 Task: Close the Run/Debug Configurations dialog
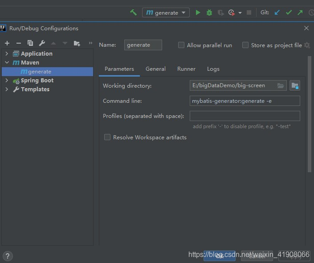pyautogui.click(x=306, y=28)
